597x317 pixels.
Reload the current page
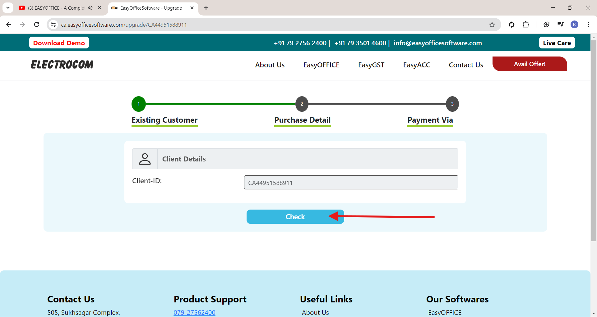(36, 25)
